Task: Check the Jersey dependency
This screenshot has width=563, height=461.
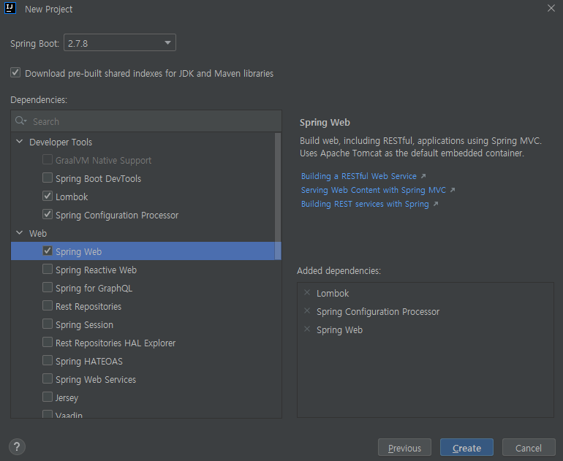Action: point(48,397)
